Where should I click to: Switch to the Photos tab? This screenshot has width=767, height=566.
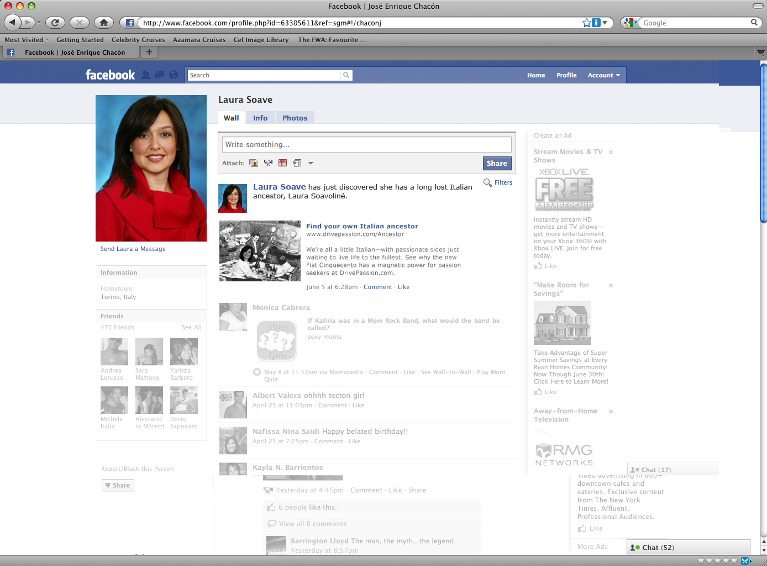[295, 118]
